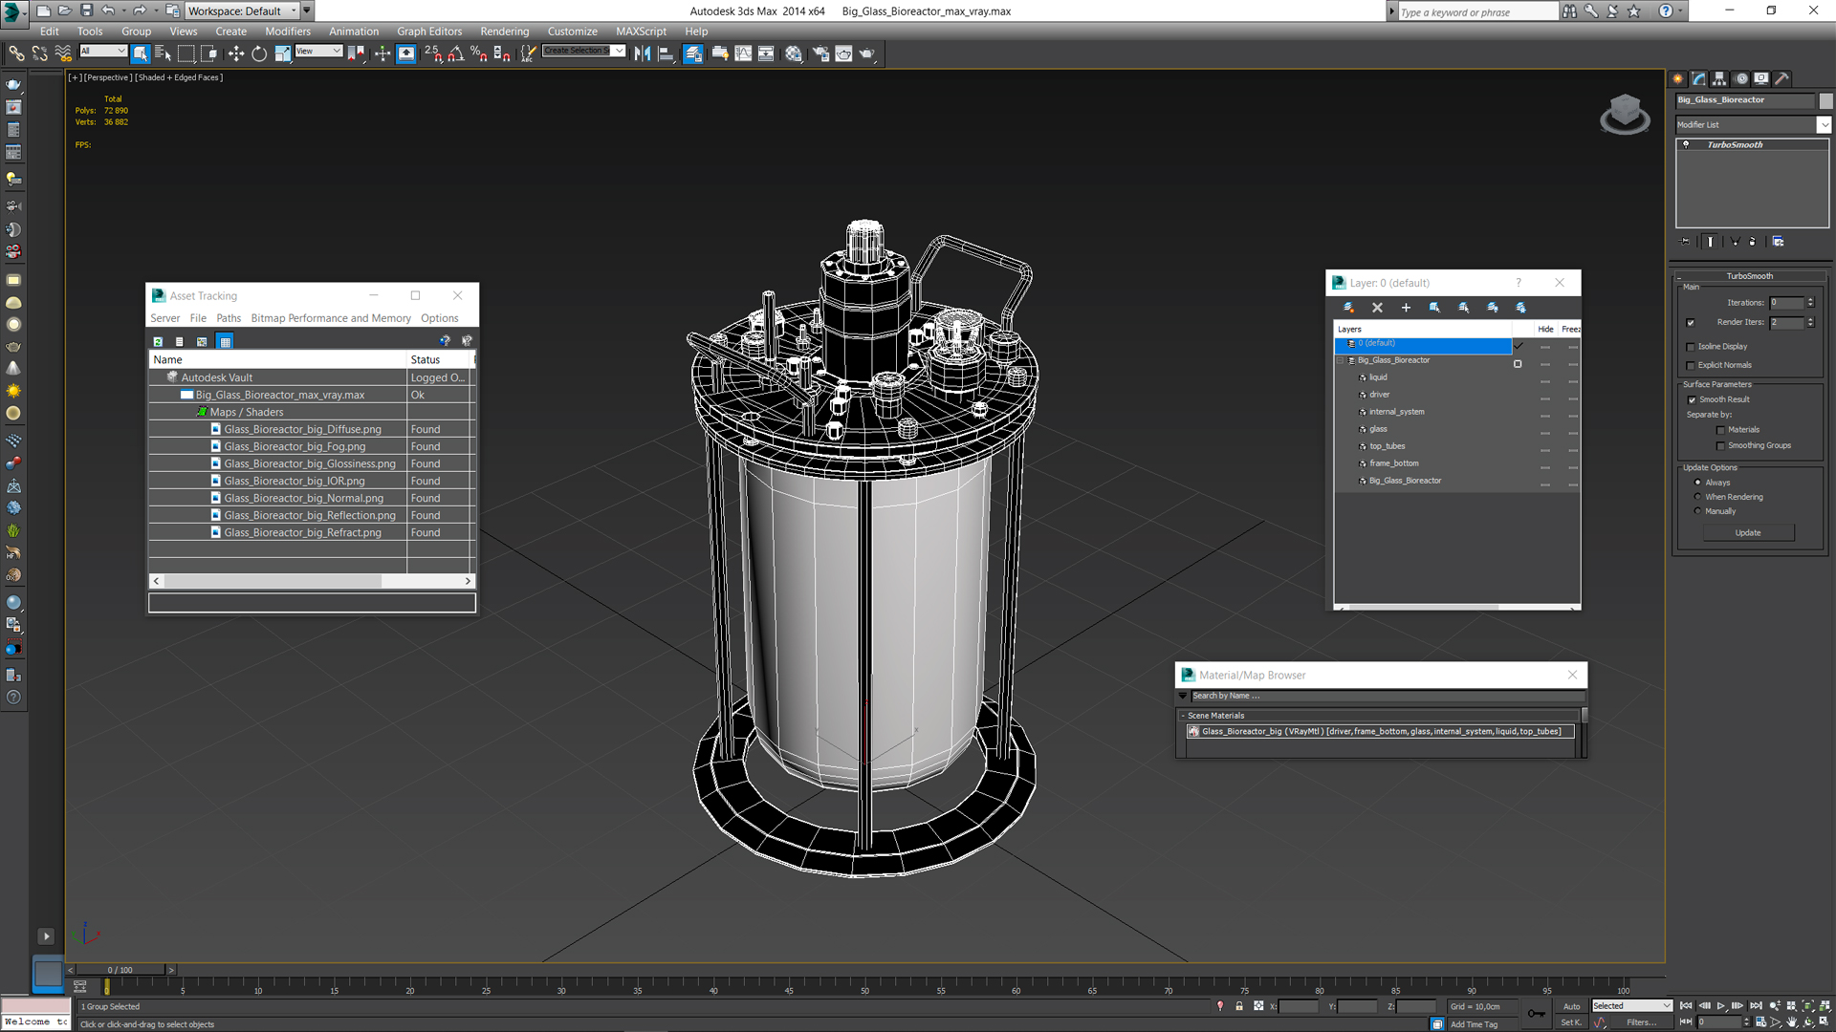The image size is (1836, 1032).
Task: Collapse the Big_Glass_Bioreactor layer tree
Action: [1340, 360]
